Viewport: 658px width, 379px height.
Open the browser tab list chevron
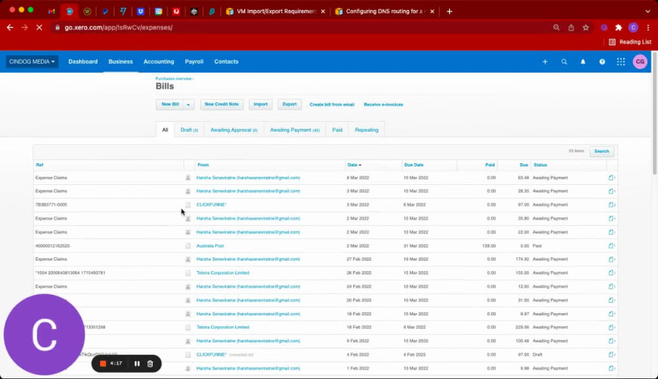[x=648, y=11]
